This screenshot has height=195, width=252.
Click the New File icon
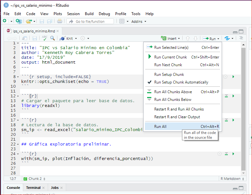(x=5, y=21)
